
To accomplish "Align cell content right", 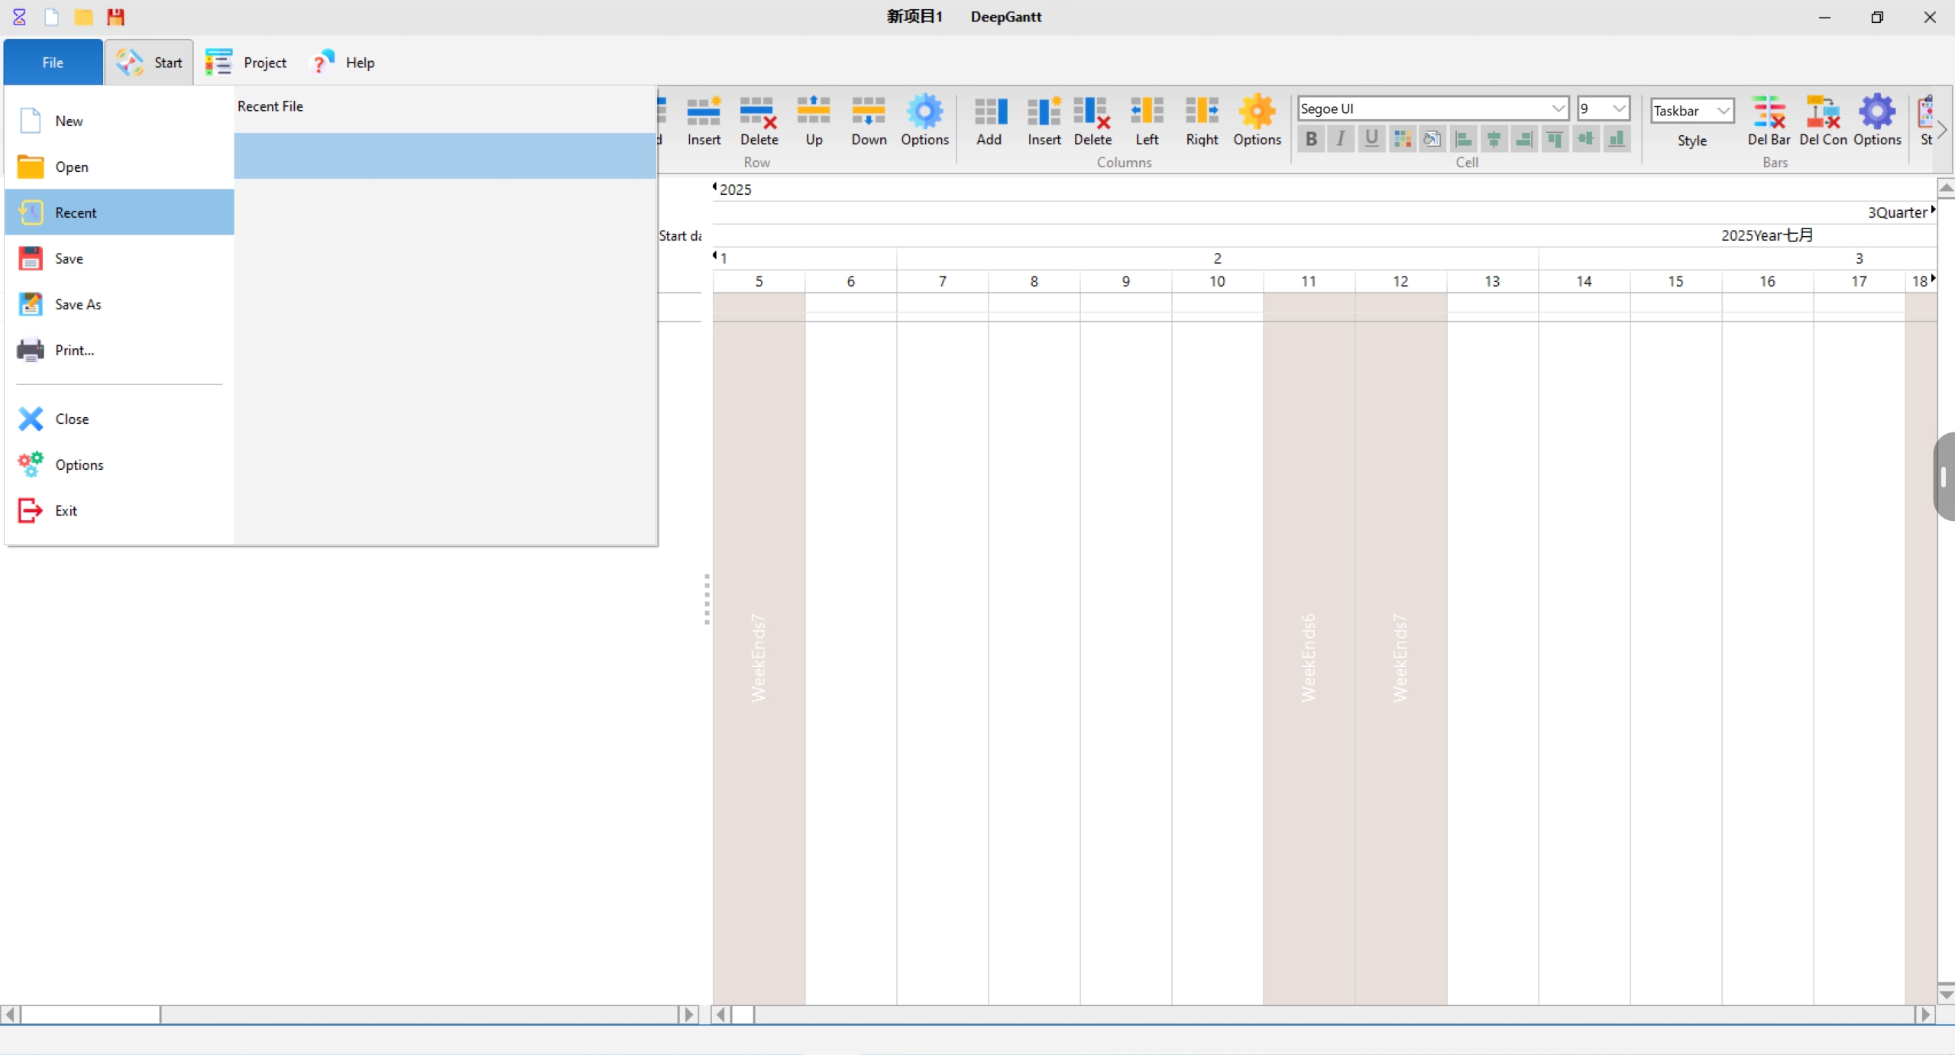I will click(1524, 138).
